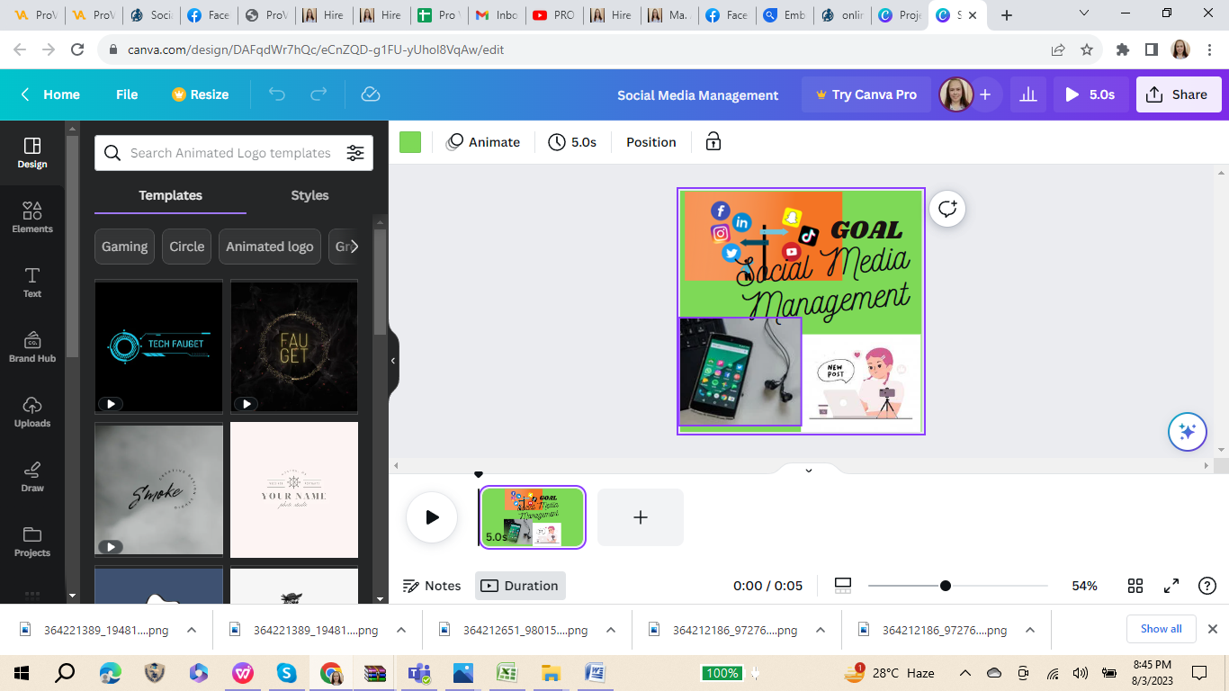The image size is (1229, 691).
Task: Select the page thumbnail in timeline
Action: 533,517
